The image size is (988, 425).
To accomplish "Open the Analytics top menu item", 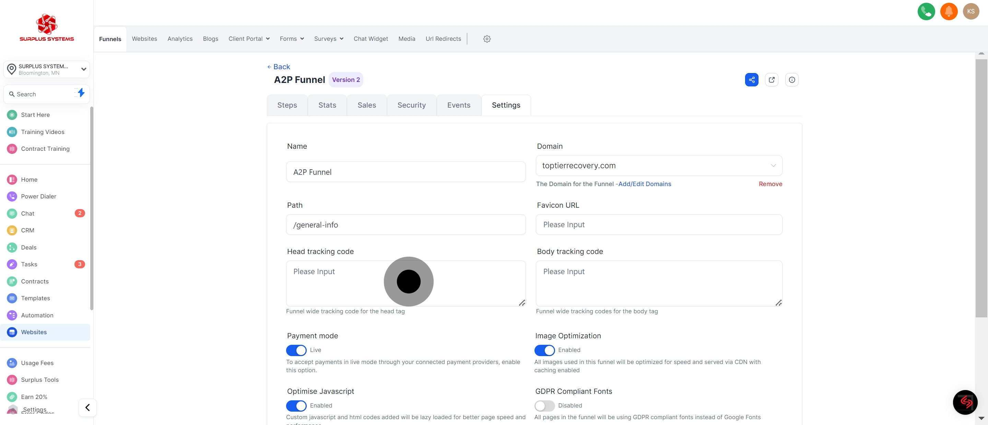I will [x=180, y=39].
